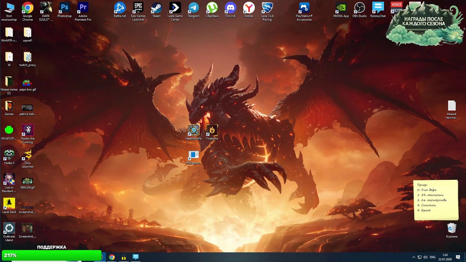The width and height of the screenshot is (466, 262).
Task: Select the Lada Club Racing shortcut
Action: click(267, 11)
